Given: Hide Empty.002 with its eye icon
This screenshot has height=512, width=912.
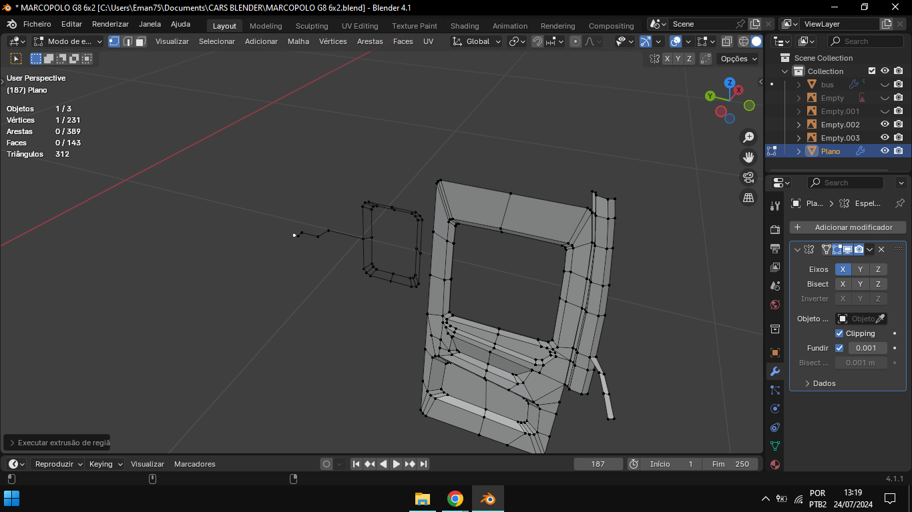Looking at the screenshot, I should (885, 125).
